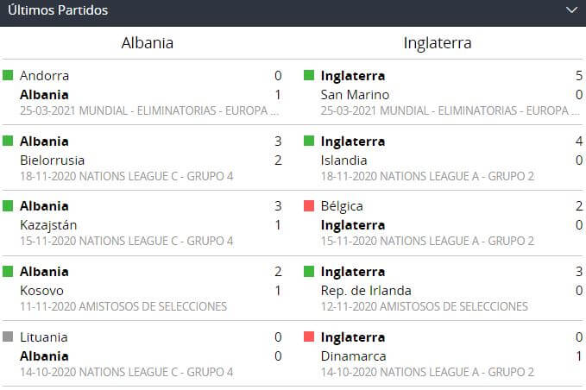Open the San Marino team link
Screen dimensions: 586x390
(x=355, y=94)
